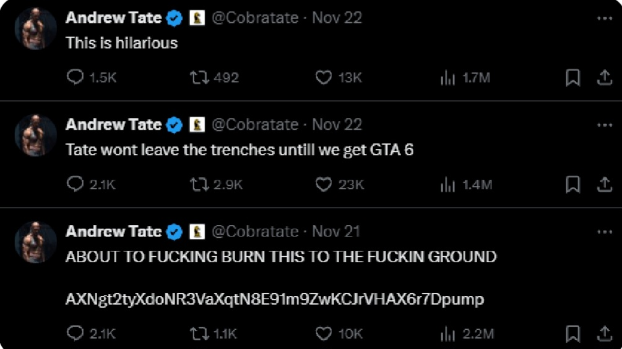The width and height of the screenshot is (622, 349).
Task: Share the Nov 21 "BURN THIS" tweet
Action: 604,334
